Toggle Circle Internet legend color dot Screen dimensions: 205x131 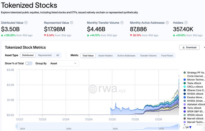point(184,76)
